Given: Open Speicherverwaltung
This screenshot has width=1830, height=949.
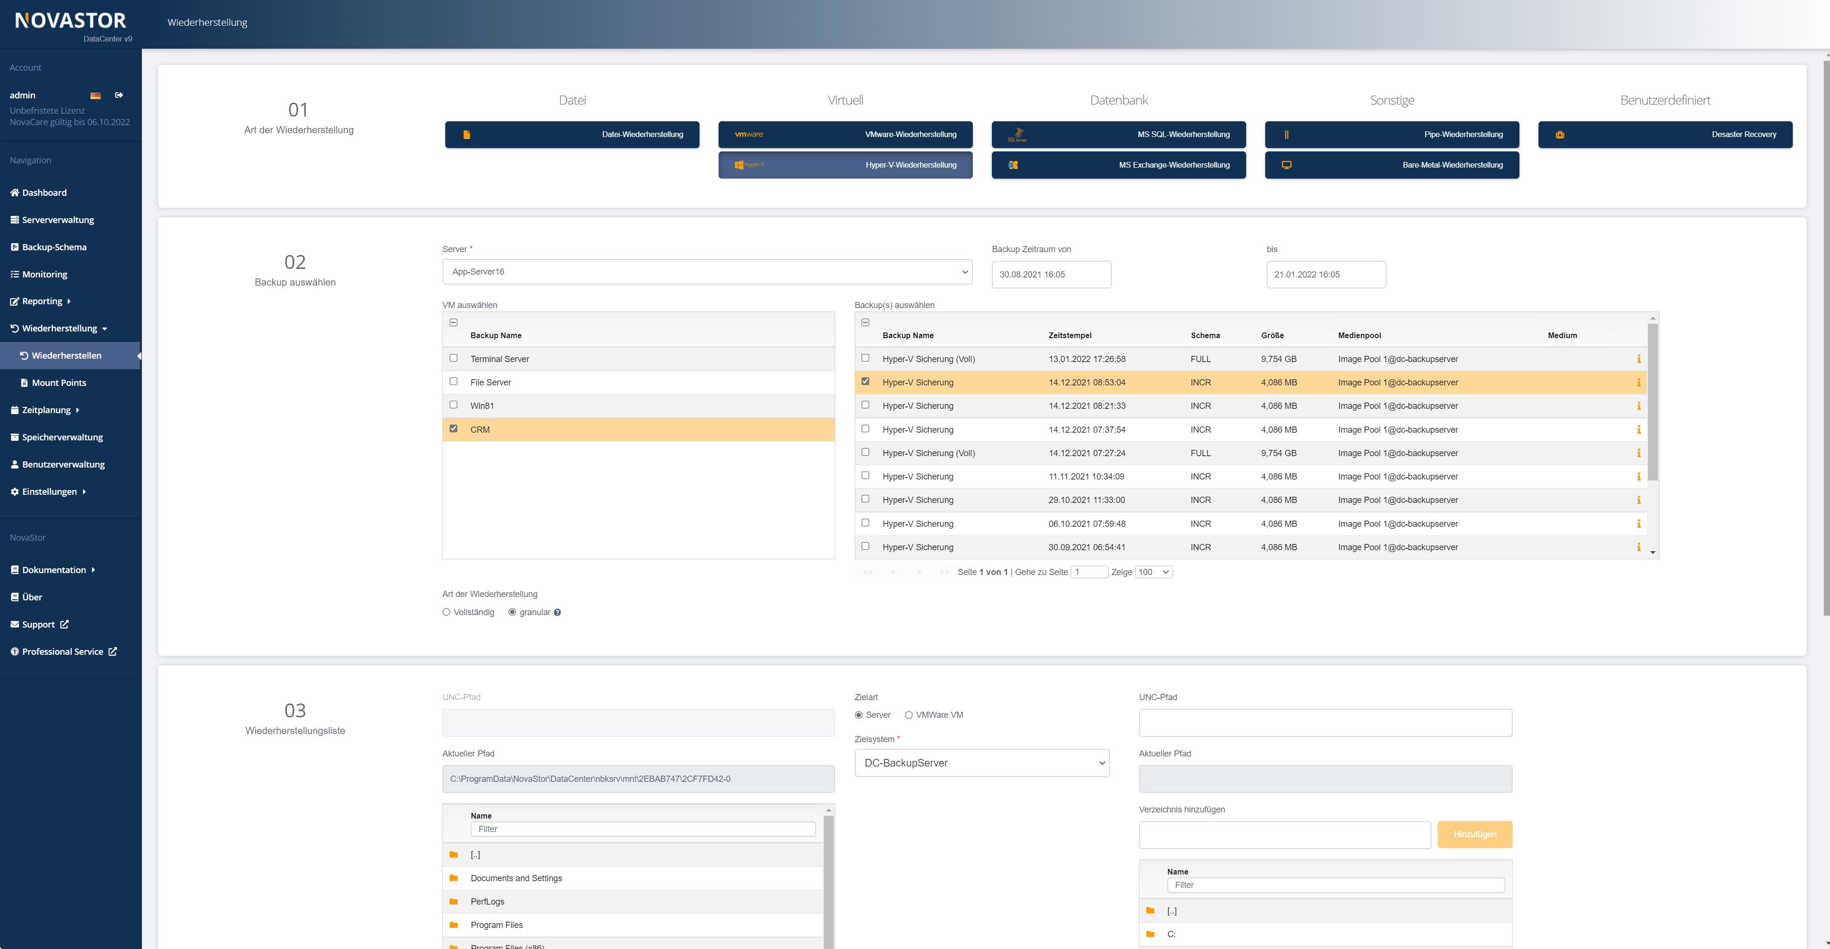Looking at the screenshot, I should pos(56,437).
